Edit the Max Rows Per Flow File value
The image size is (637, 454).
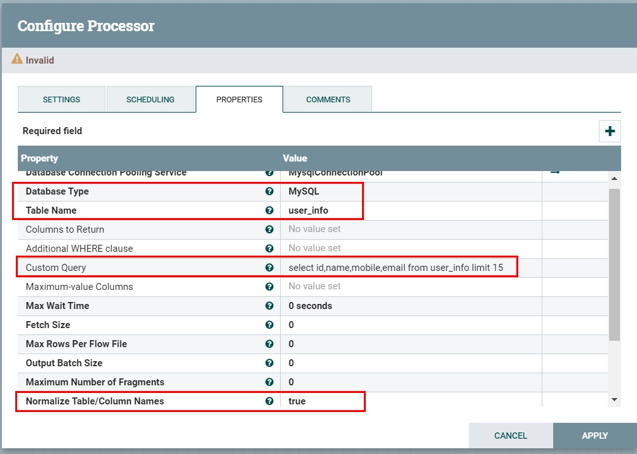pos(411,344)
